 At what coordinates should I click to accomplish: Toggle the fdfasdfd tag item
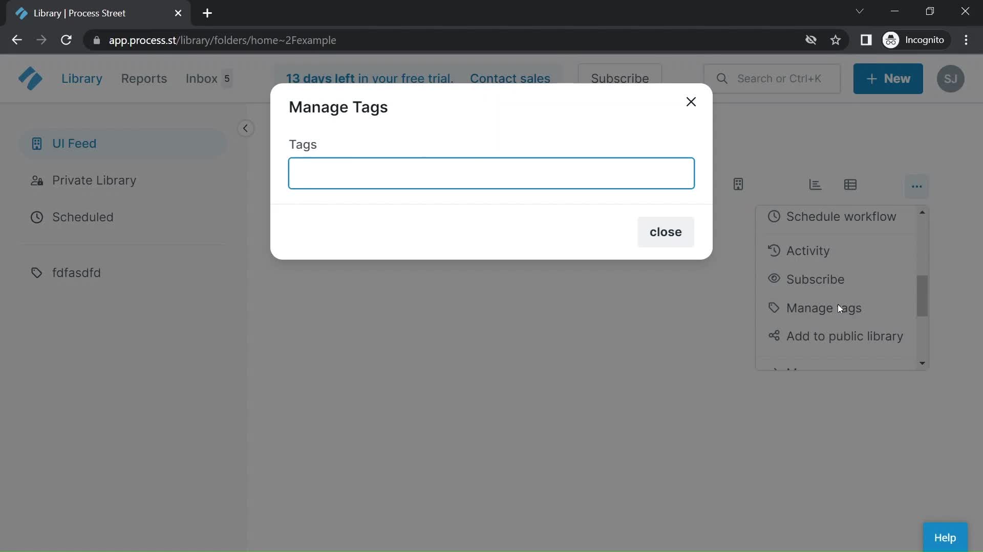click(x=77, y=272)
